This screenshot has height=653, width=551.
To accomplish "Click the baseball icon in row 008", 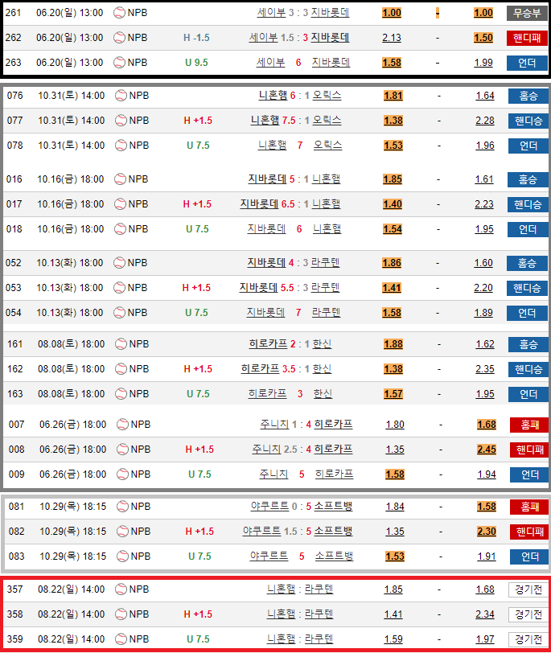I will coord(121,450).
